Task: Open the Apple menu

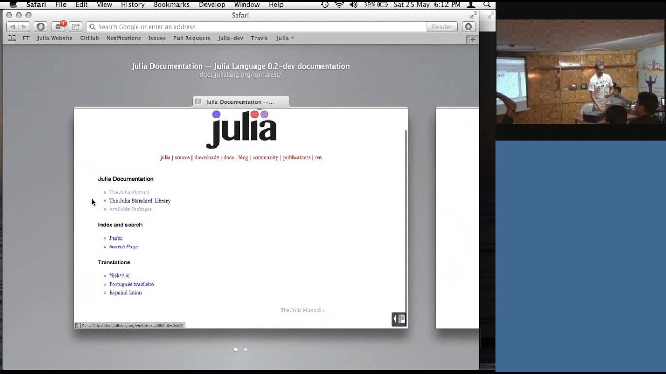Action: [13, 4]
